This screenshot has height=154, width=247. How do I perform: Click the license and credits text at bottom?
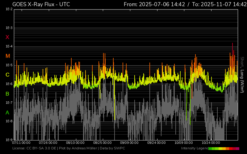point(69,148)
